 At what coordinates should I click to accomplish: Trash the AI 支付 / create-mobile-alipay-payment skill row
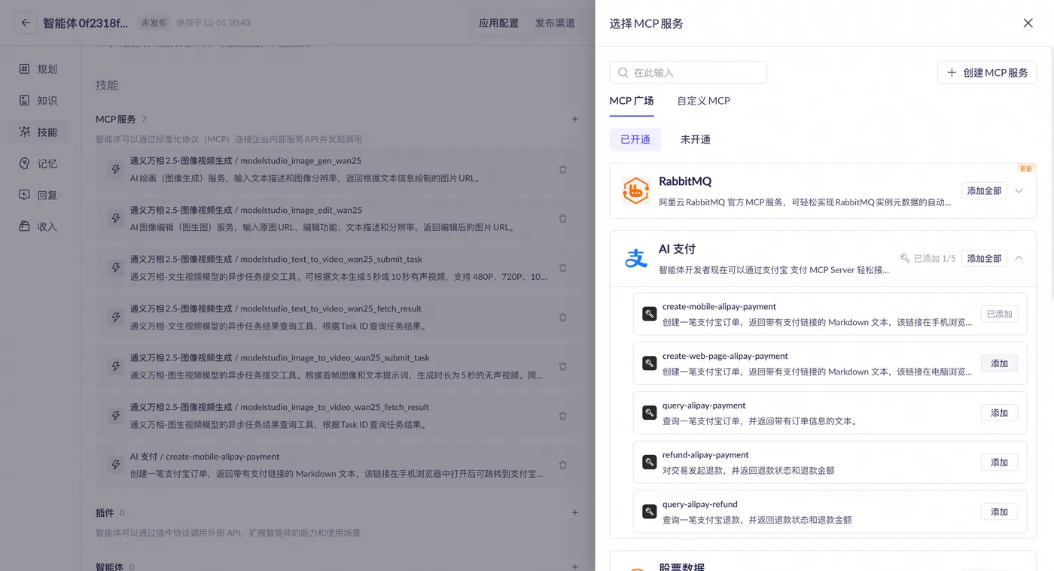(x=562, y=465)
